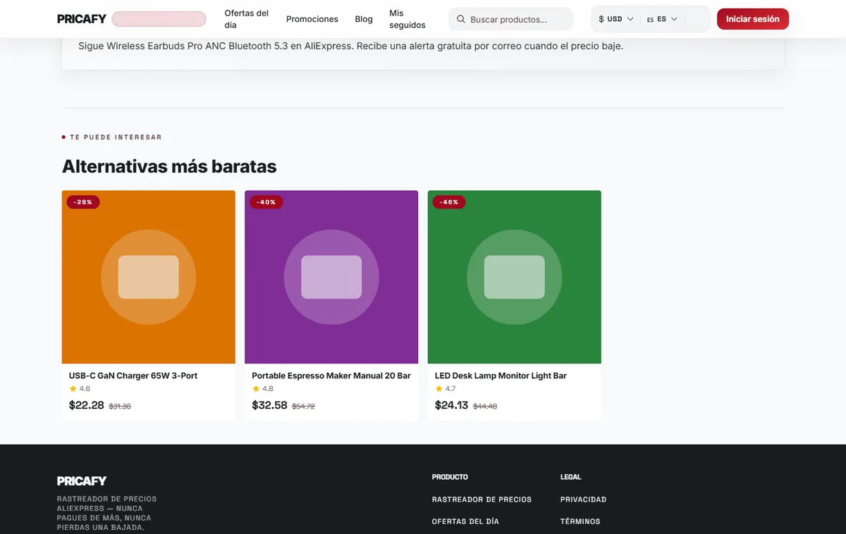Click the -46% discount badge
The height and width of the screenshot is (534, 846).
click(x=449, y=202)
